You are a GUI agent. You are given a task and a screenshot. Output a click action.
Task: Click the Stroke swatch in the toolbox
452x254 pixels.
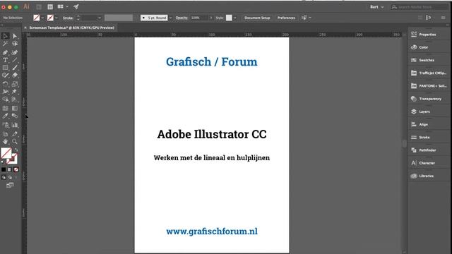pos(13,159)
